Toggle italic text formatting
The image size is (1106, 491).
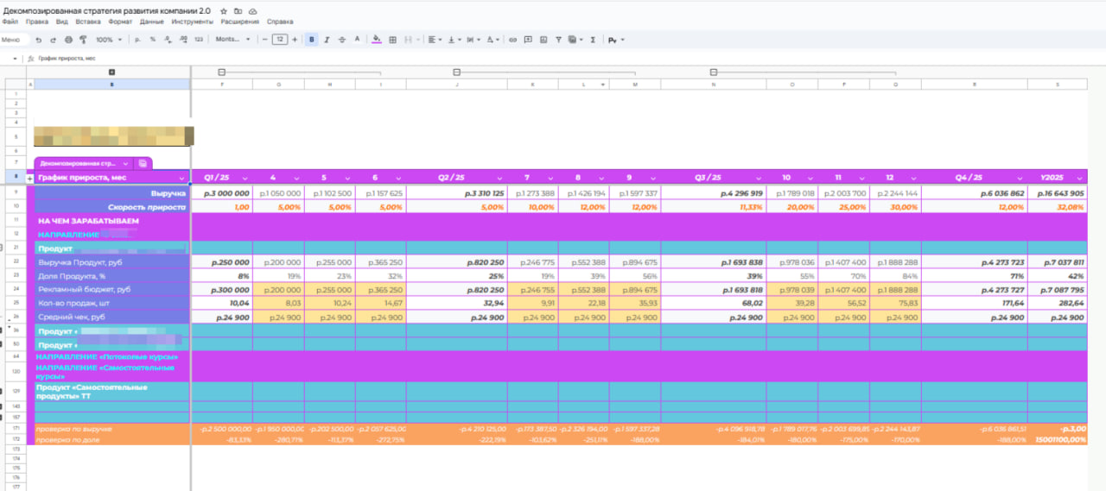point(327,40)
